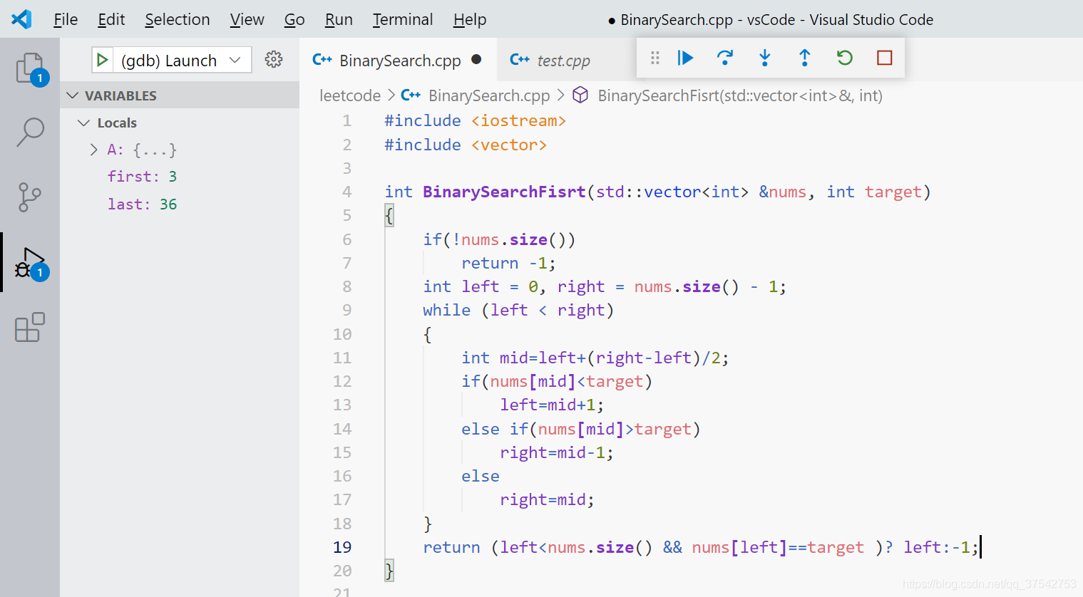This screenshot has width=1083, height=597.
Task: Click 'left=mid+1;' statement
Action: tap(552, 405)
